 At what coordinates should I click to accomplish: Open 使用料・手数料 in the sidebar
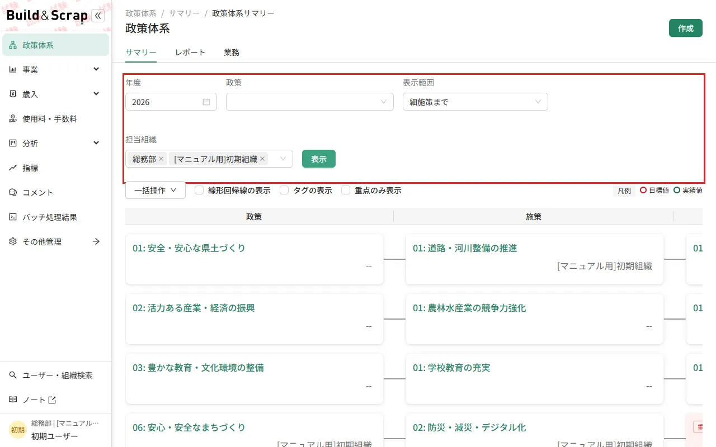click(56, 119)
